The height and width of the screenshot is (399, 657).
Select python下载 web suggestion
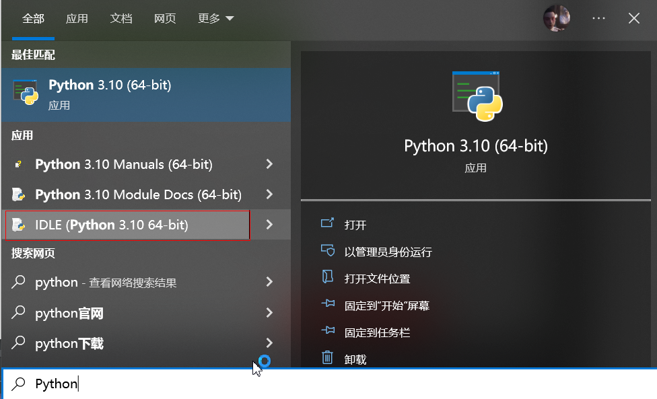pyautogui.click(x=146, y=343)
